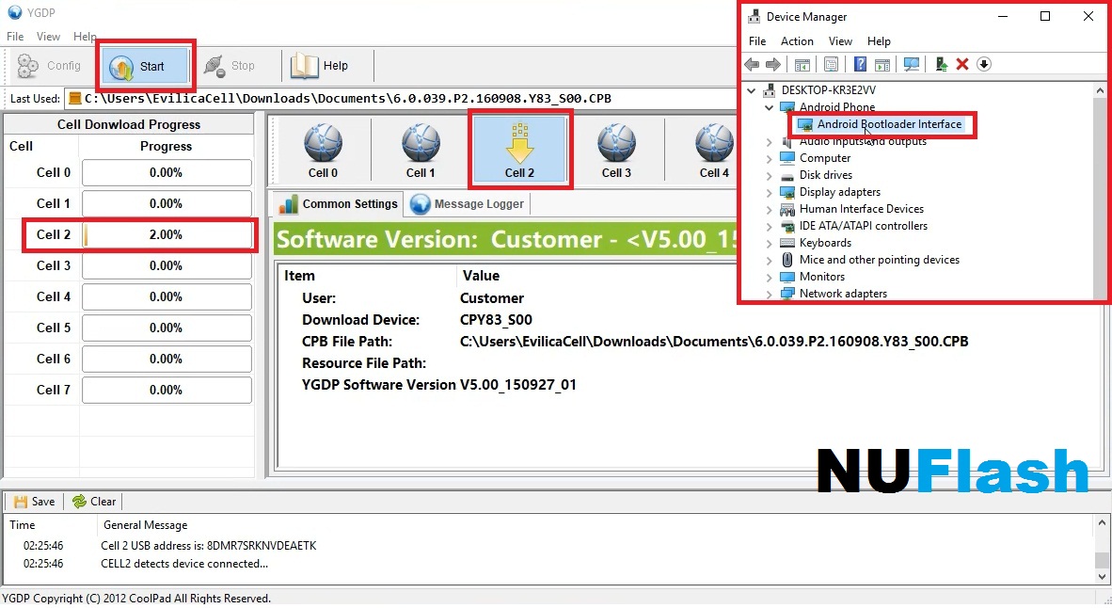Click the Last Used CPB path field

pyautogui.click(x=401, y=99)
